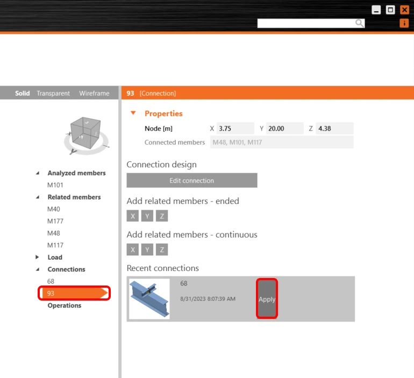Click the Edit connection button
The image size is (414, 378).
[192, 181]
